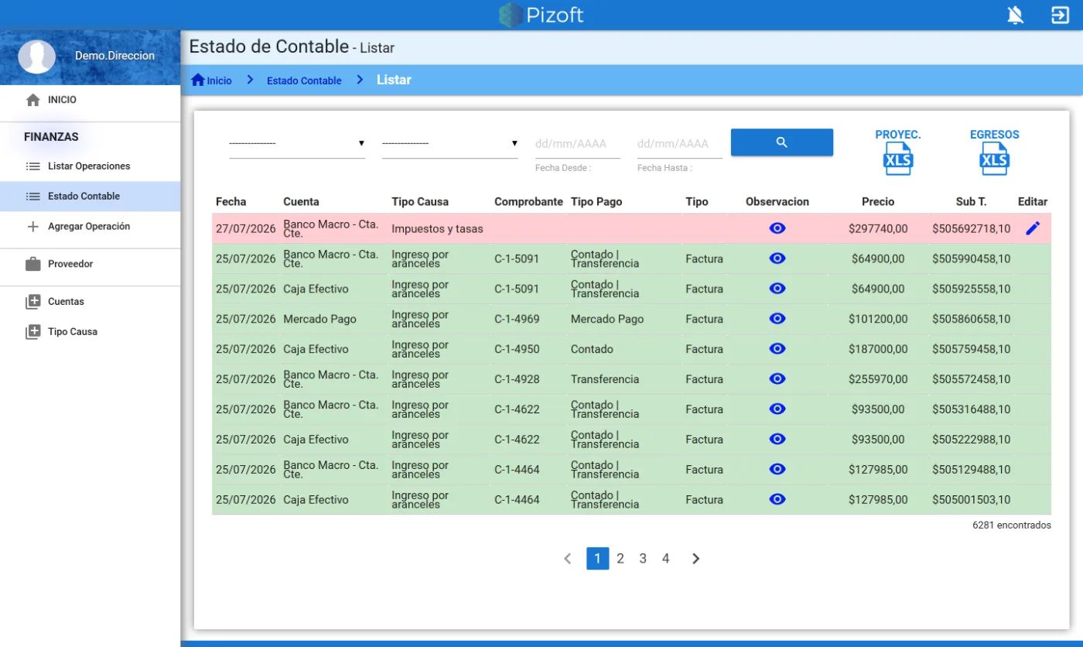
Task: Click the Pizoft logo
Action: 541,15
